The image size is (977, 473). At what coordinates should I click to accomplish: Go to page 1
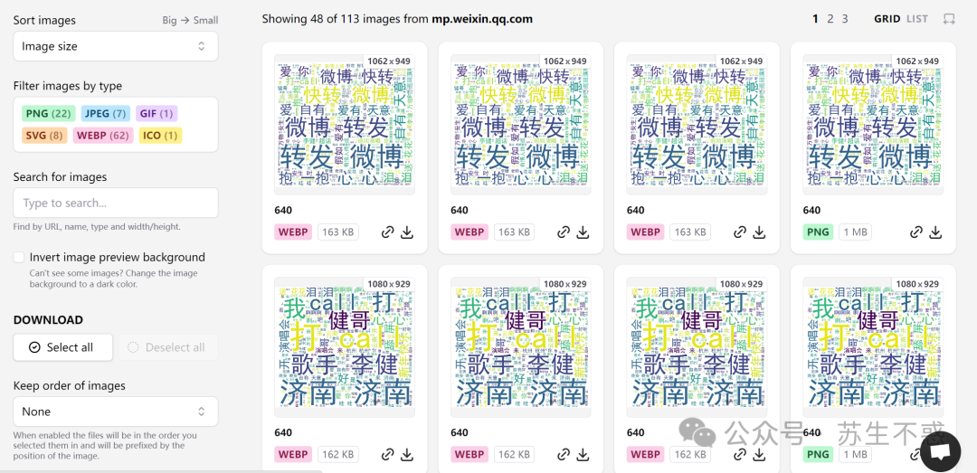pyautogui.click(x=815, y=19)
